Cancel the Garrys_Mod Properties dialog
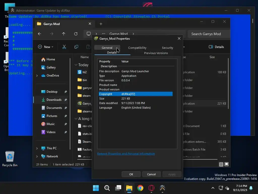This screenshot has width=258, height=194. (151, 174)
